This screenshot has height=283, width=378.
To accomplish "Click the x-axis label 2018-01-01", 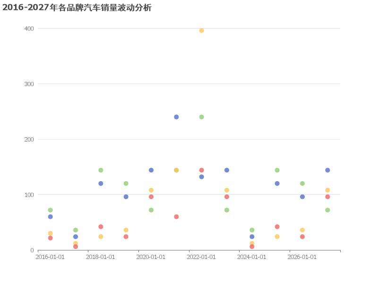I will point(101,257).
